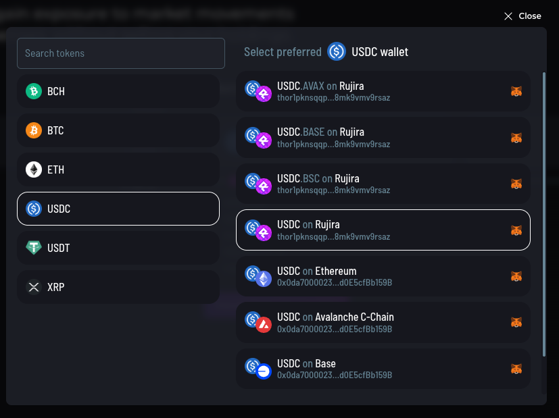Select the USDT token entry
This screenshot has width=559, height=418.
click(x=118, y=248)
